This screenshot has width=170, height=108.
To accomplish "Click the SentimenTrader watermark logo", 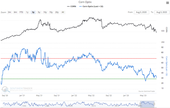I will [x=16, y=89].
